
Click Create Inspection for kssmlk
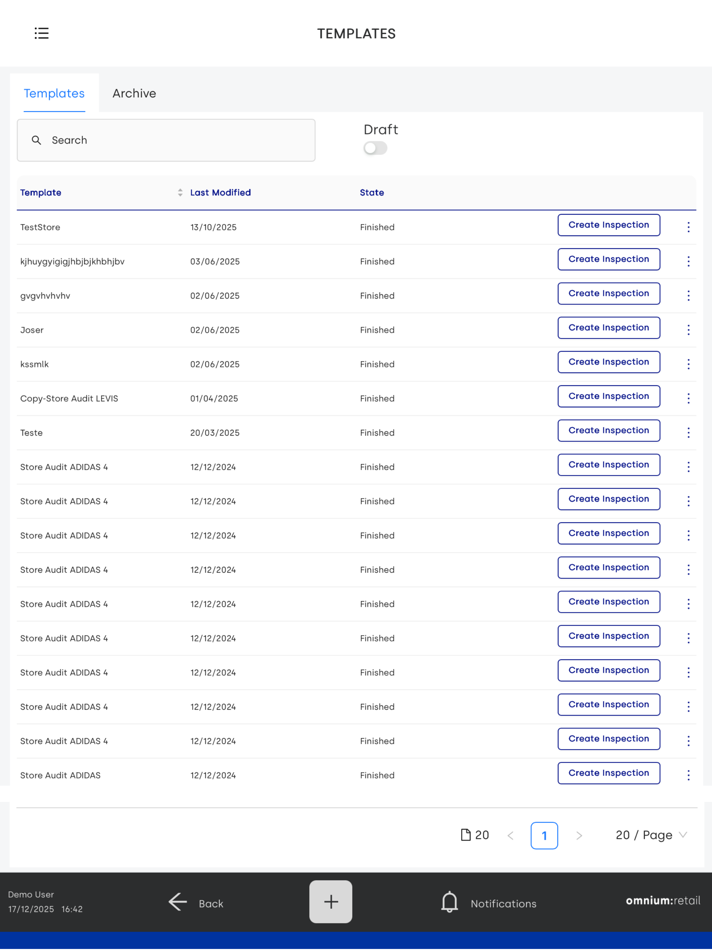coord(609,362)
